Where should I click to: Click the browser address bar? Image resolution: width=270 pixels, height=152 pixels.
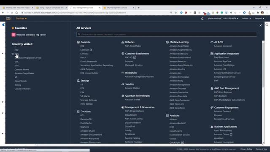(x=94, y=13)
